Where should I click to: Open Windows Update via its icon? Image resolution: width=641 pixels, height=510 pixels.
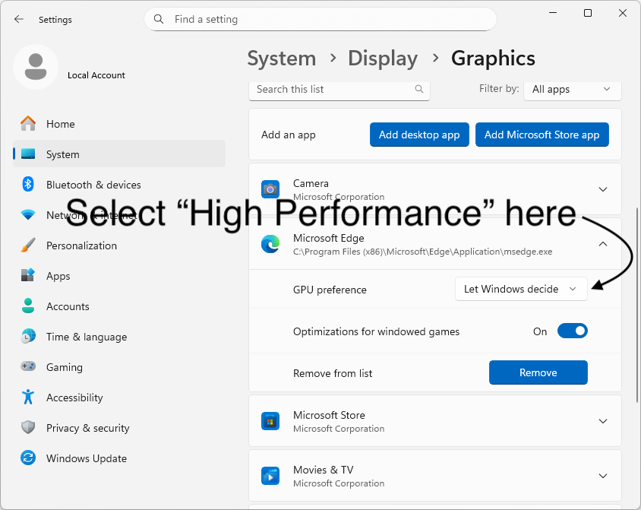coord(27,458)
